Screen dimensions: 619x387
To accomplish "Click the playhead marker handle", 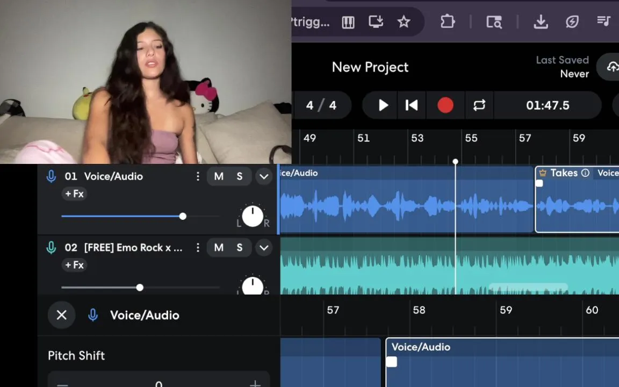I will (x=455, y=161).
